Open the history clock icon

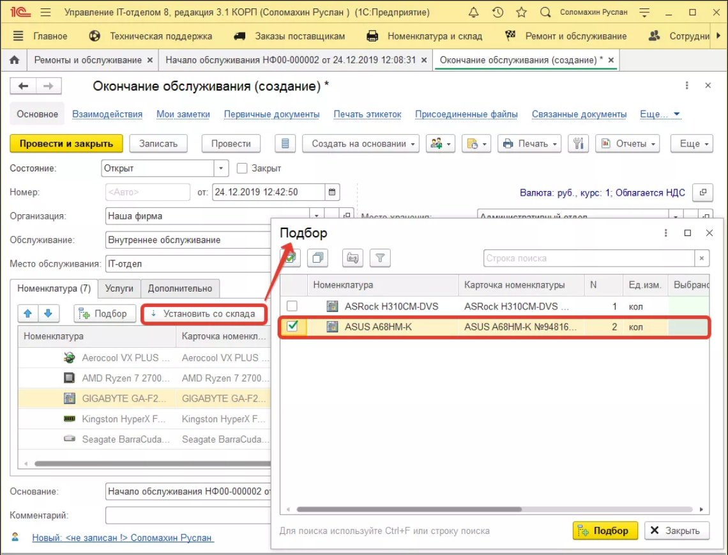497,12
